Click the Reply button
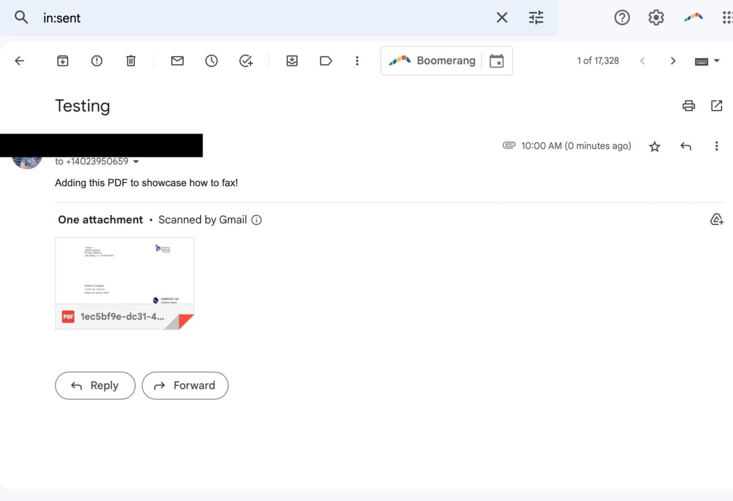Image resolution: width=733 pixels, height=501 pixels. 95,386
